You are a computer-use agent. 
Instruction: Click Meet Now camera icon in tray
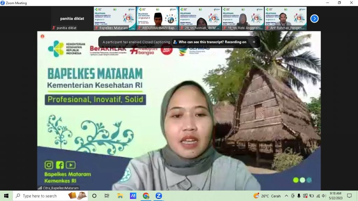[293, 196]
